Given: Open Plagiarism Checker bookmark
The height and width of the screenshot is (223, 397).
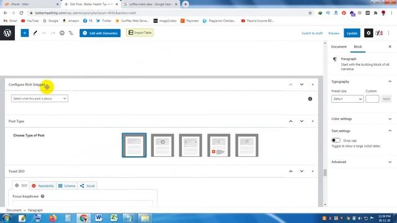Looking at the screenshot, I should (x=219, y=20).
